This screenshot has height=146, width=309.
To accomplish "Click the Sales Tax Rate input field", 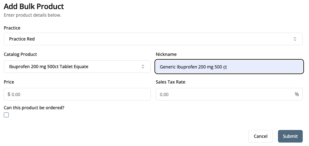I will [224, 94].
